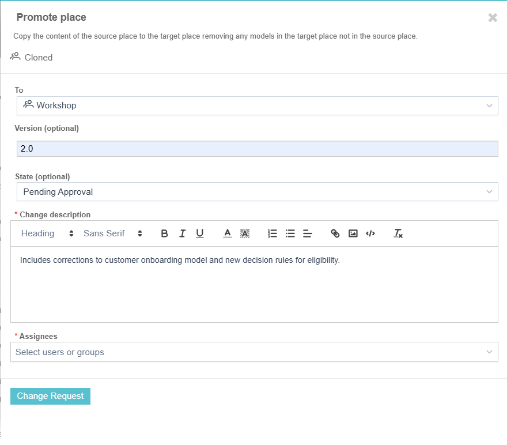Open the Sans Serif font dropdown
Image resolution: width=507 pixels, height=445 pixels.
(112, 233)
